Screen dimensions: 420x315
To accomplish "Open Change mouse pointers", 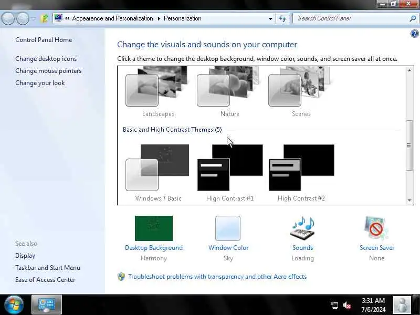I will 48,71.
